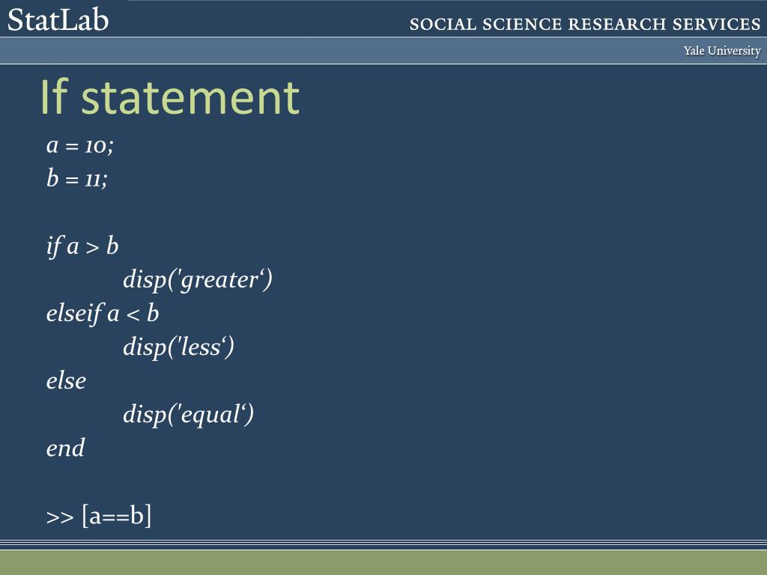Viewport: 767px width, 575px height.
Task: Click the 'elseif a < b' line
Action: pos(103,314)
